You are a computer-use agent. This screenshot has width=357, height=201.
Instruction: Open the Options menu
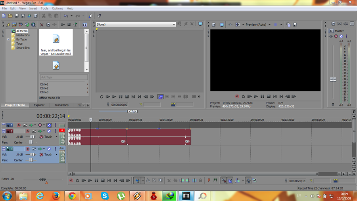pyautogui.click(x=58, y=8)
